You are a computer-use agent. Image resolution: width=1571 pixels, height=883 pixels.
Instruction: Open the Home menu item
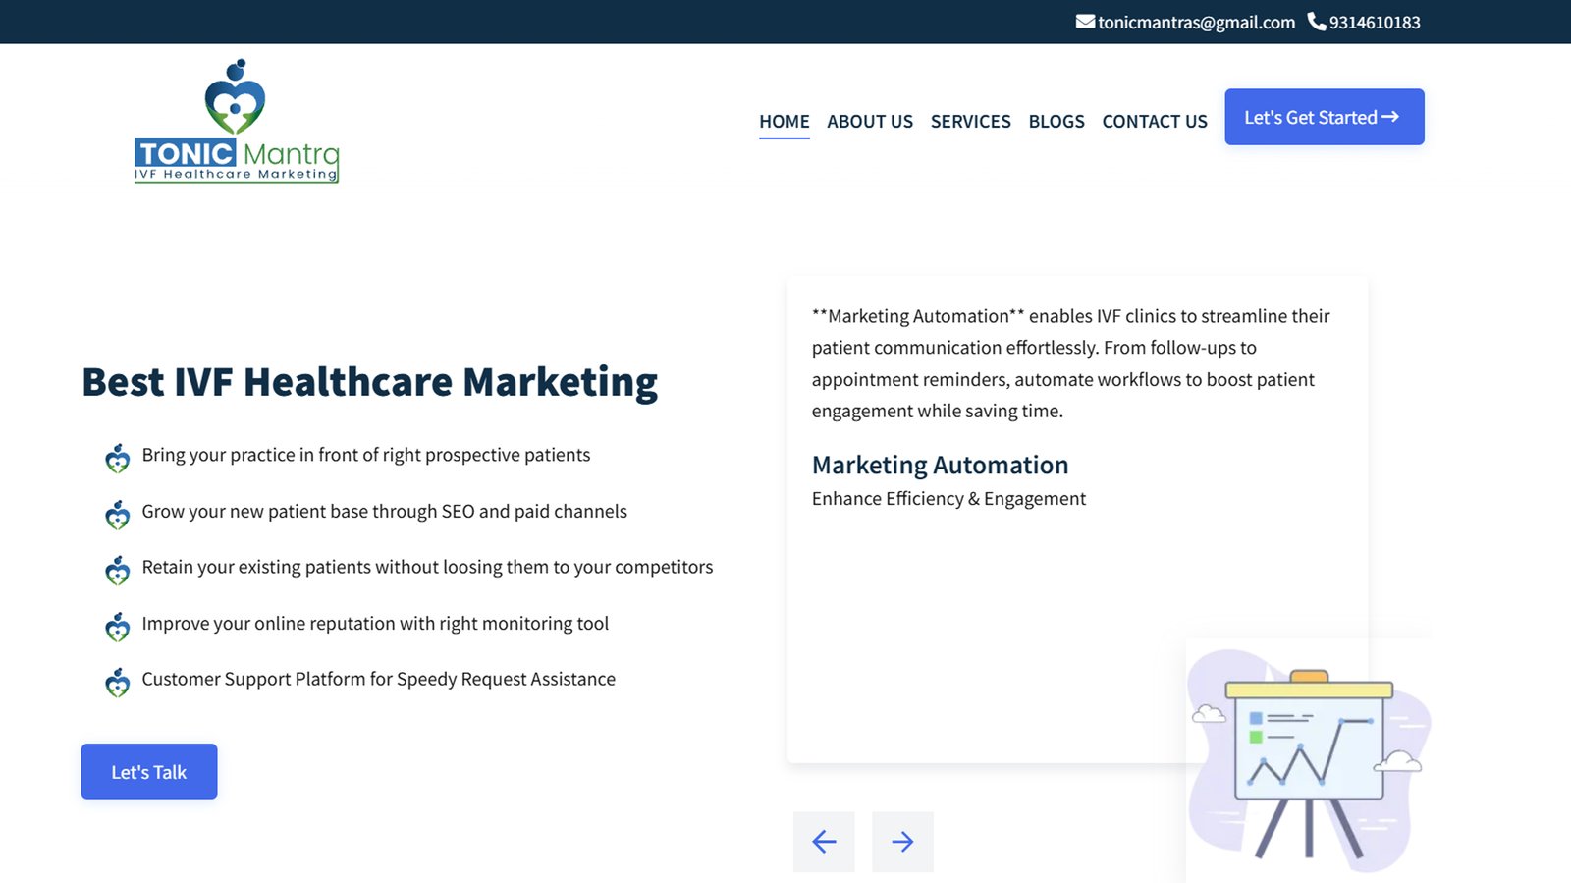point(784,122)
